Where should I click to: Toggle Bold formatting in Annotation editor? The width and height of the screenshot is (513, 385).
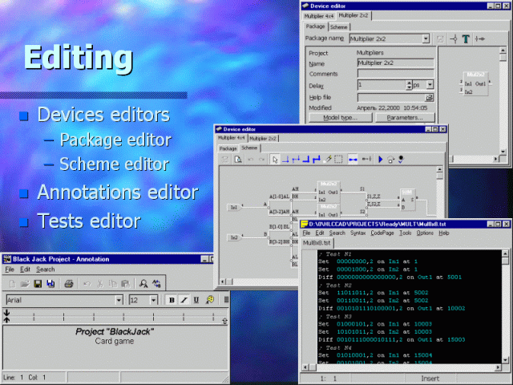tap(172, 300)
